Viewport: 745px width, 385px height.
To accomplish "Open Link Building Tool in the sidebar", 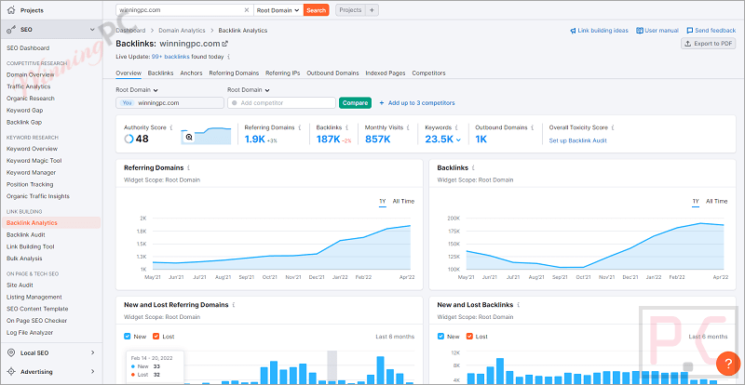I will tap(31, 246).
